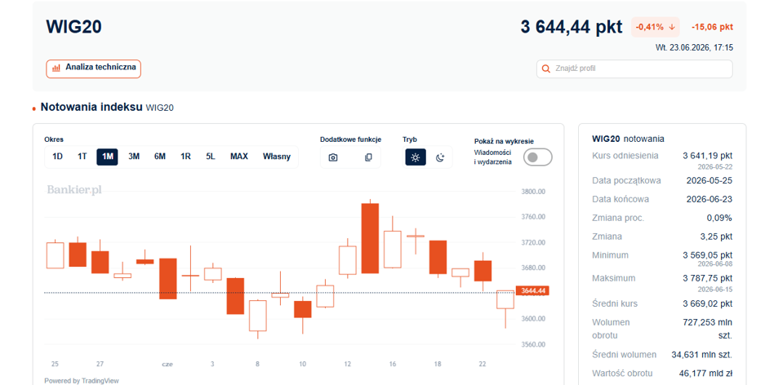The width and height of the screenshot is (774, 385).
Task: Click the bar chart icon in Analiza techniczna
Action: (56, 68)
